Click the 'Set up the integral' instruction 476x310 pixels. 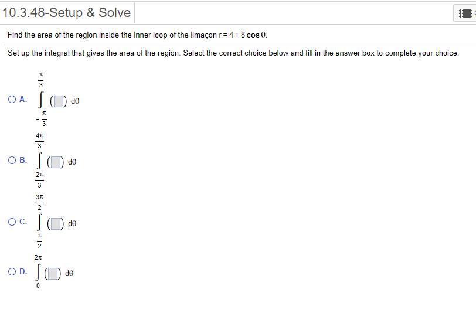[233, 53]
